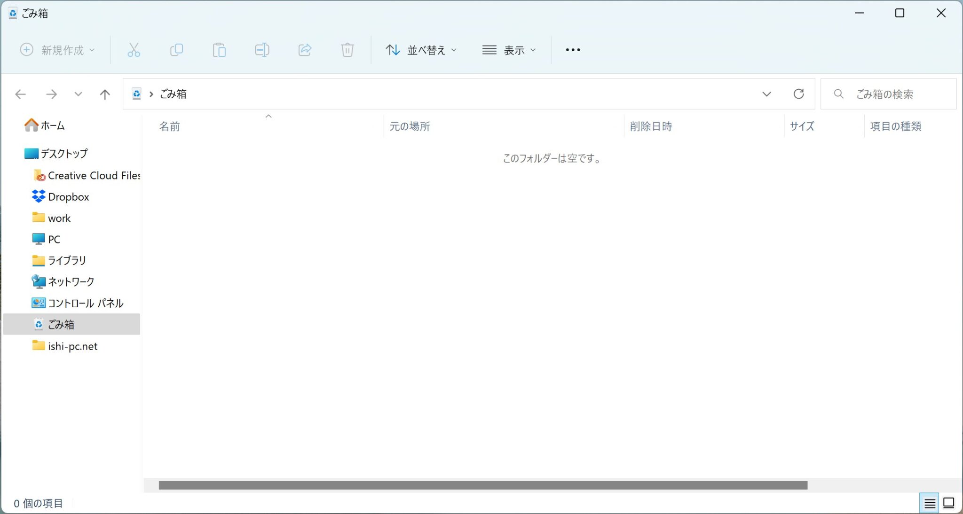Image resolution: width=963 pixels, height=514 pixels.
Task: Select Dropbox in the navigation pane
Action: click(68, 197)
